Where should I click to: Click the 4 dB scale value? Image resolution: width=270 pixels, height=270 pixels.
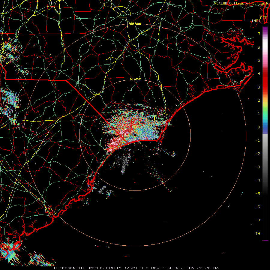click(259, 74)
